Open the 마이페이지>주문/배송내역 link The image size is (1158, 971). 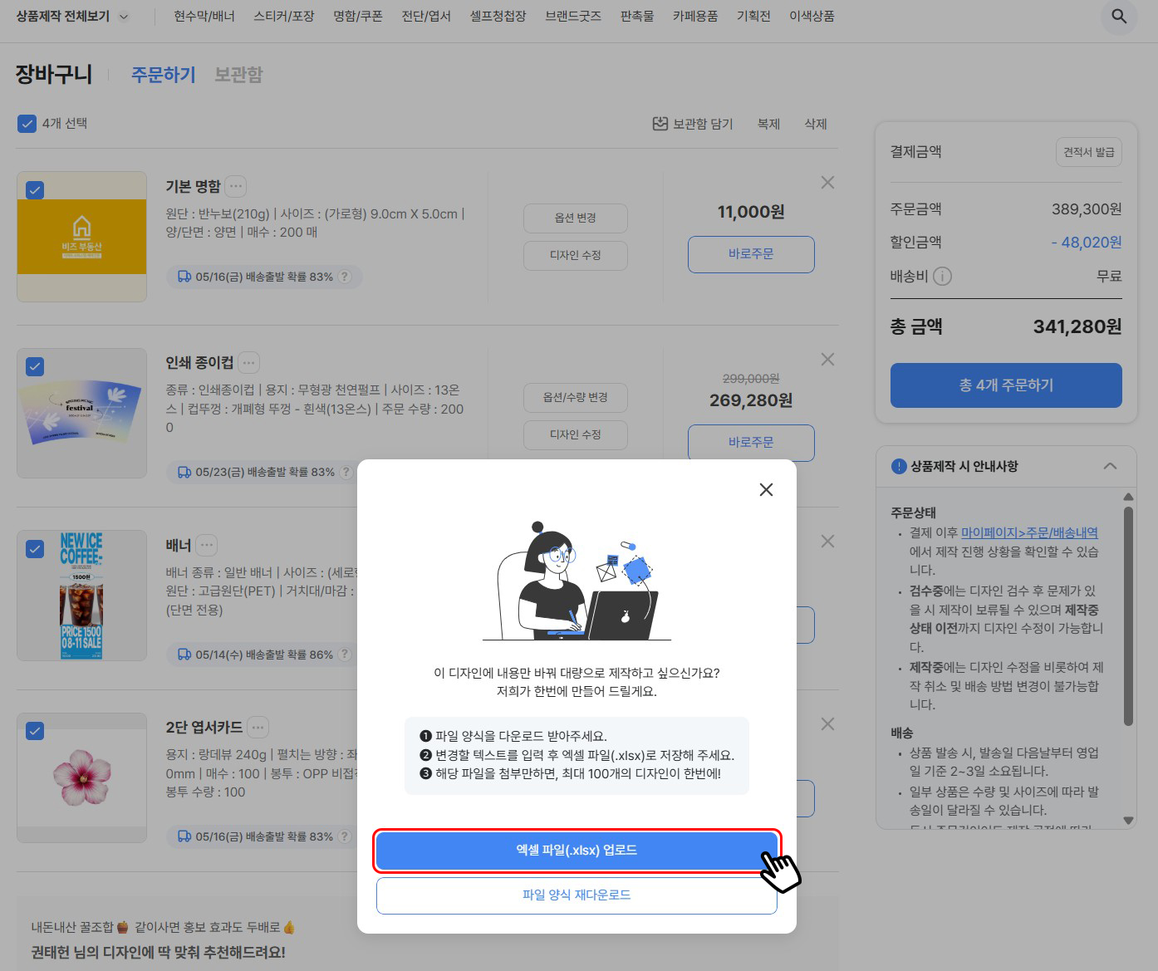[1030, 532]
